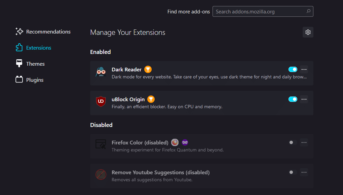Click 'Theming experiment for Firefox Quantum' text
This screenshot has width=343, height=195.
click(167, 150)
